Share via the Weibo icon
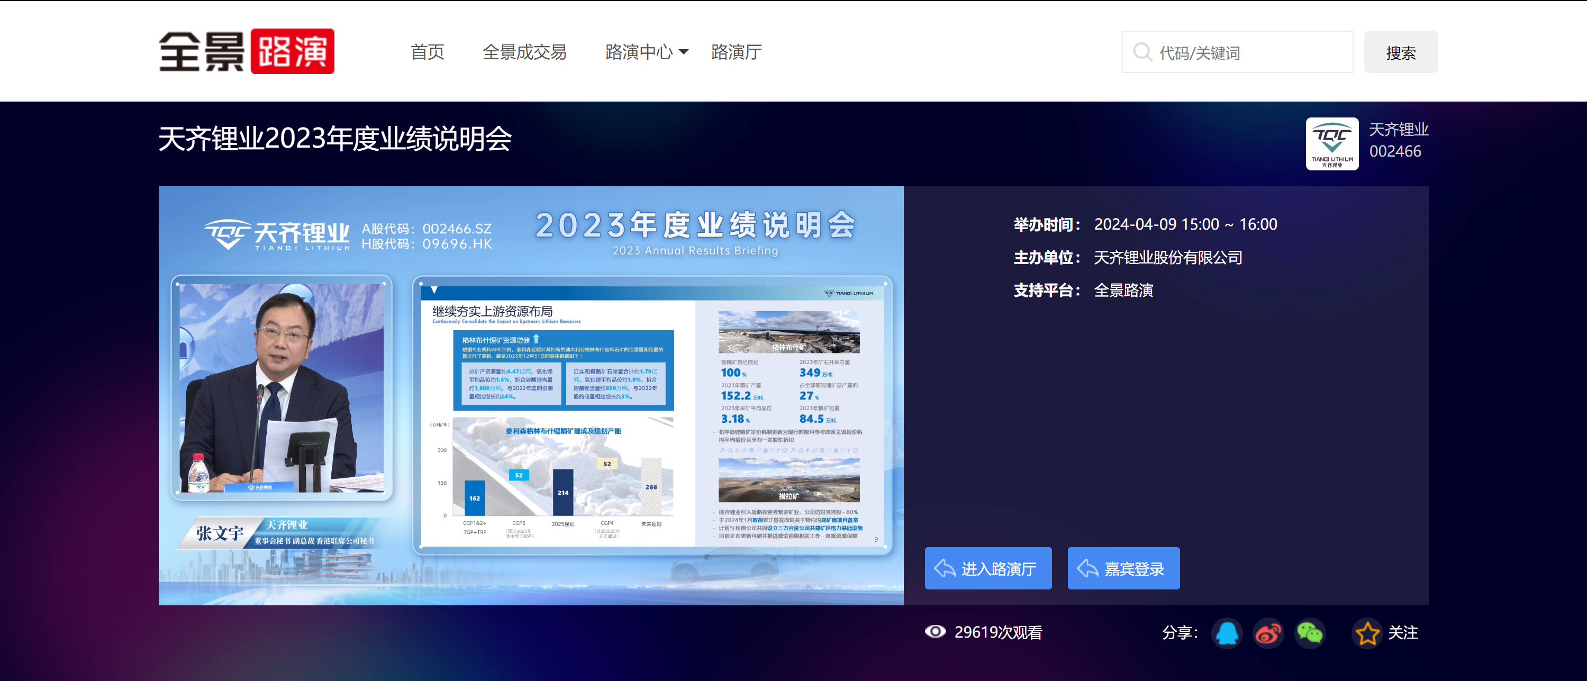The width and height of the screenshot is (1587, 681). click(1268, 633)
